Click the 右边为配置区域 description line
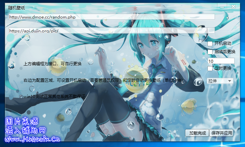 click(x=103, y=80)
